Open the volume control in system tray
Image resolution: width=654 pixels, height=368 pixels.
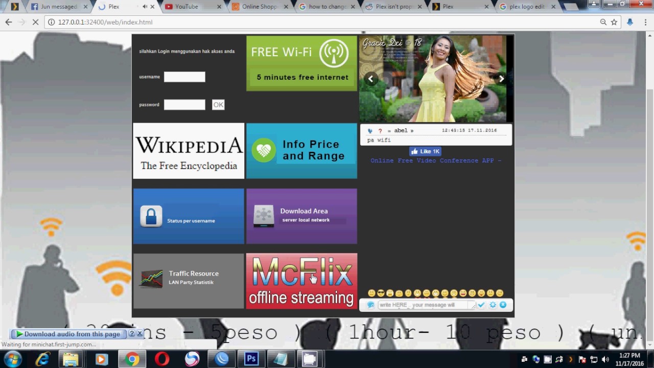[x=605, y=359]
